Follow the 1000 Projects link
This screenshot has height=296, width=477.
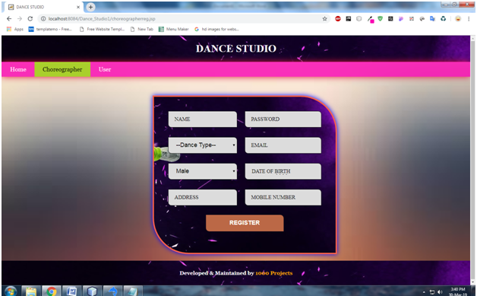pos(273,273)
